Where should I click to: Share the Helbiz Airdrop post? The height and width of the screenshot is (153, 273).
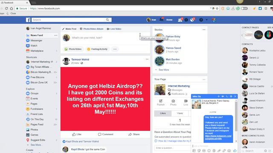pos(134,134)
